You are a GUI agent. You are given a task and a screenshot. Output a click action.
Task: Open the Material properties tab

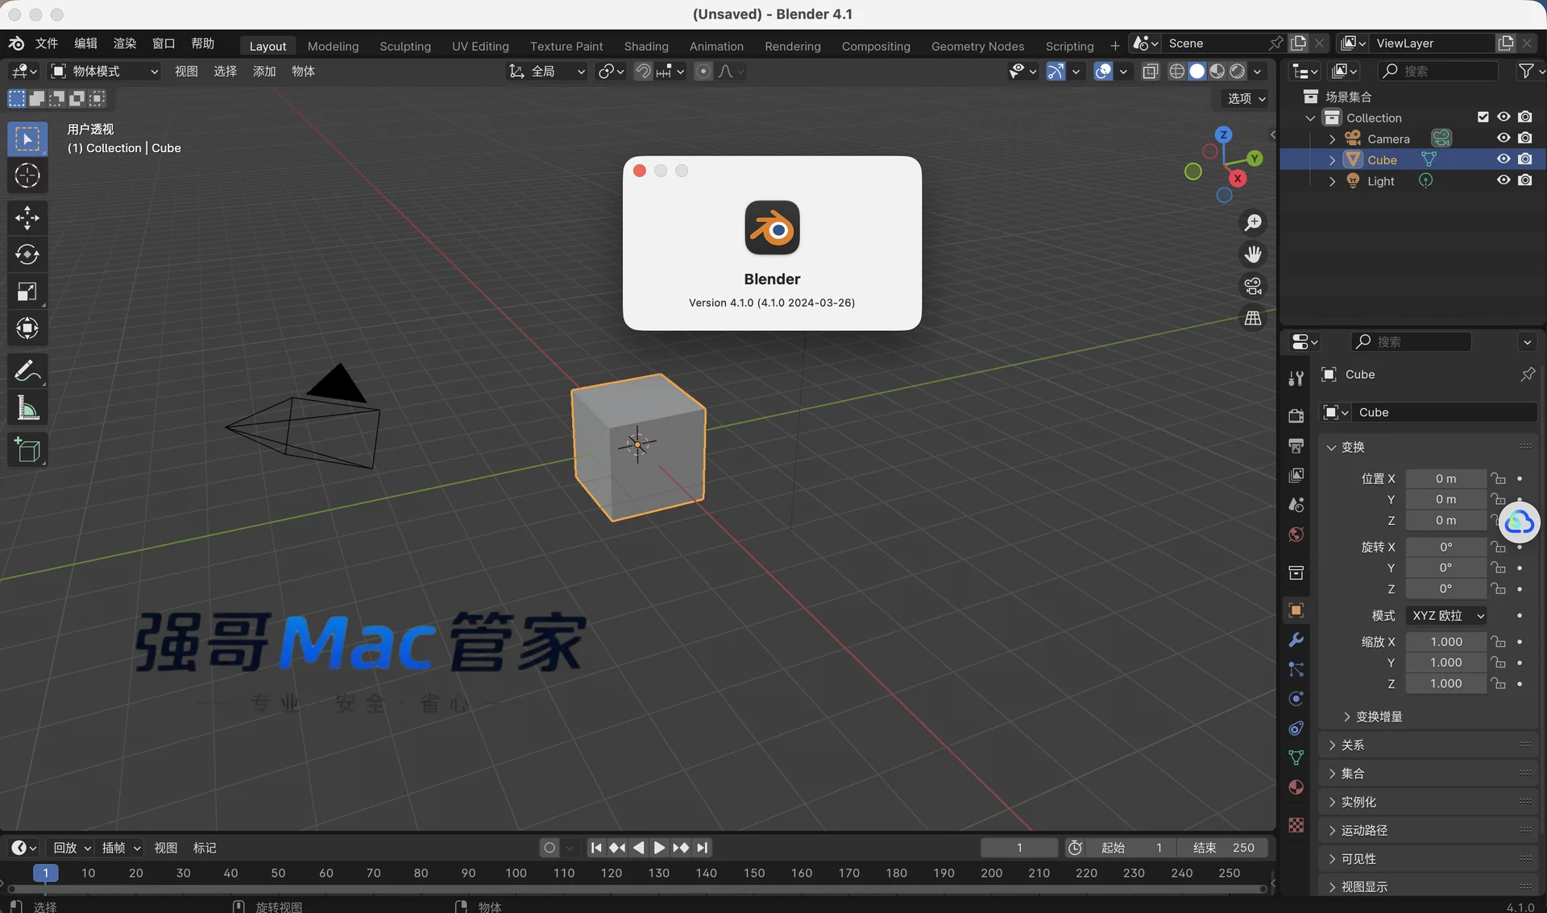click(1296, 787)
